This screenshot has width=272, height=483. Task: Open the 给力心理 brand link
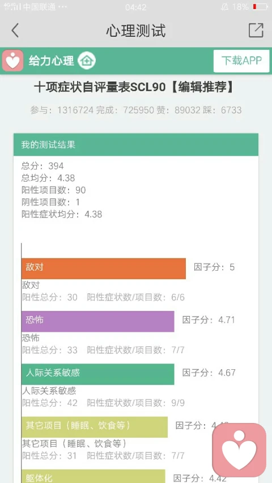(51, 61)
